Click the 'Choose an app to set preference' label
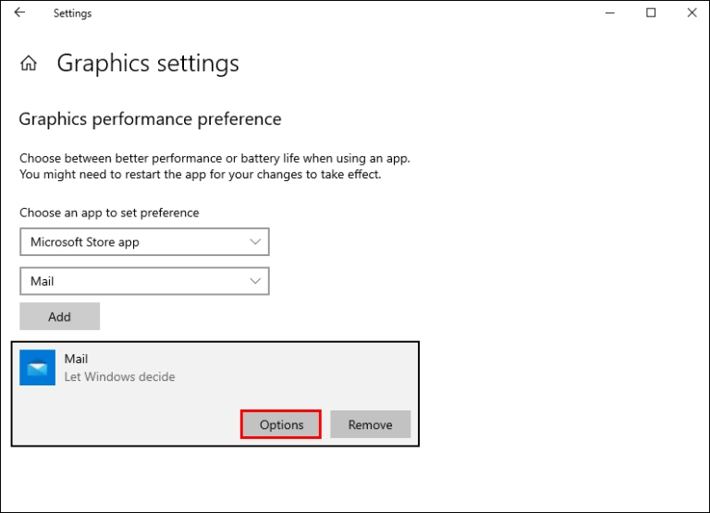 [x=109, y=213]
